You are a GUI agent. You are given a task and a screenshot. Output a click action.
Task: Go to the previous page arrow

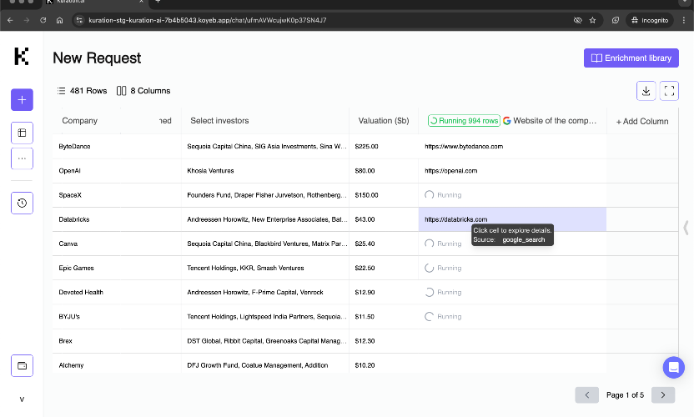587,394
